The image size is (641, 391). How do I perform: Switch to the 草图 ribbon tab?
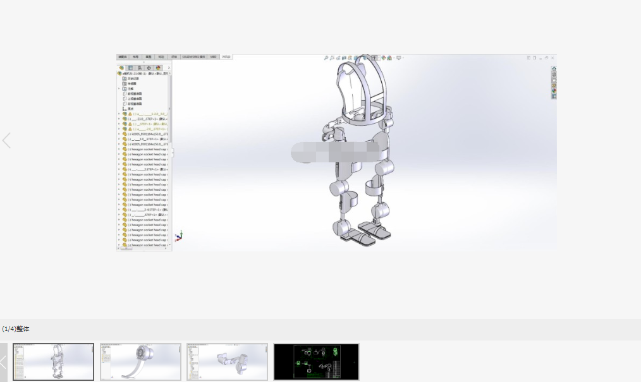coord(149,57)
